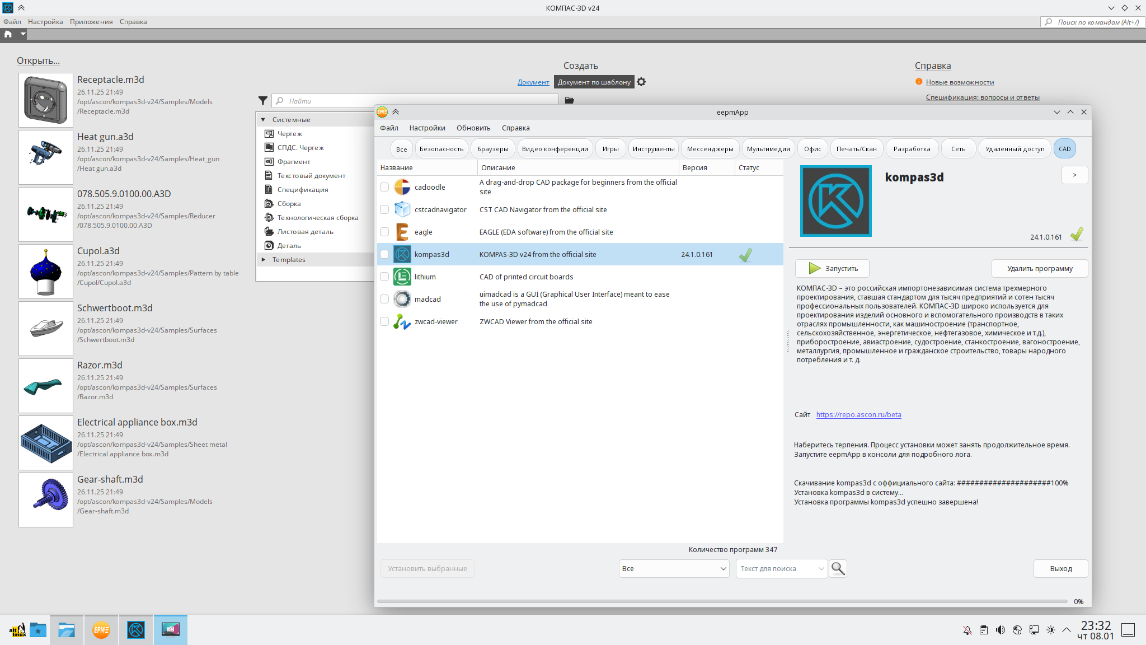The image size is (1146, 645).
Task: Switch to the Разработка category tab
Action: pyautogui.click(x=912, y=149)
